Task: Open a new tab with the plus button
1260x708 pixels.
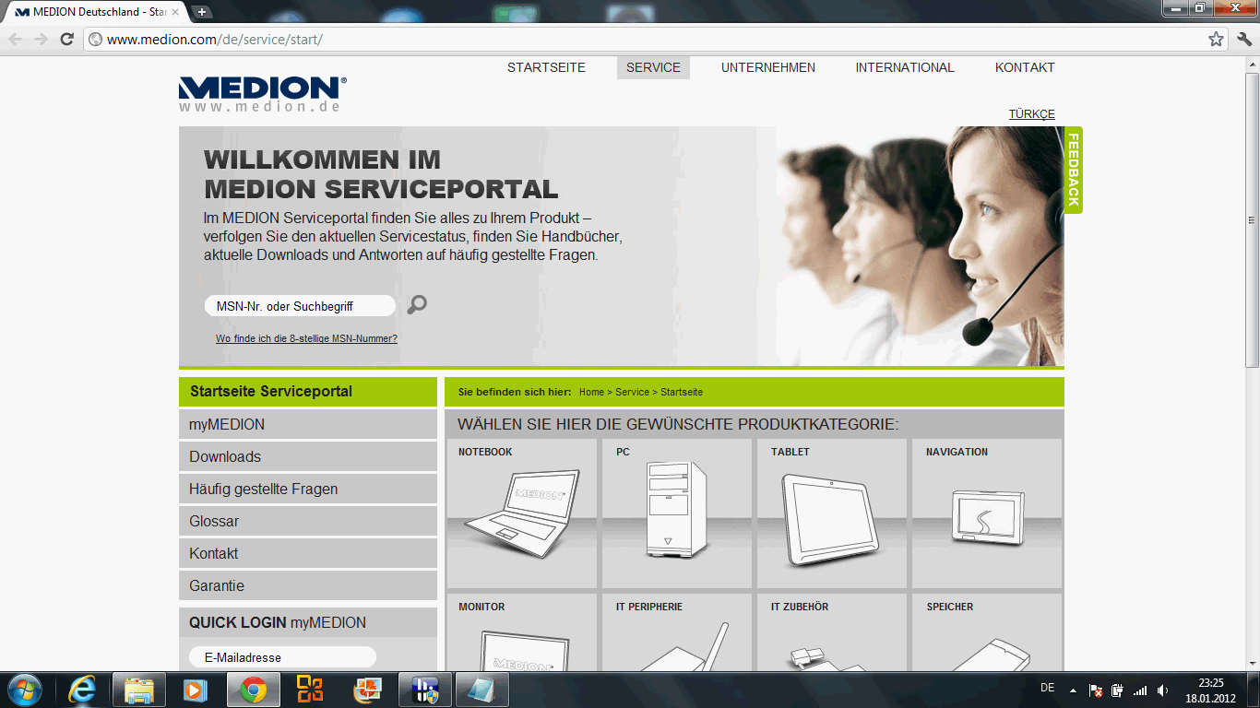Action: coord(201,12)
